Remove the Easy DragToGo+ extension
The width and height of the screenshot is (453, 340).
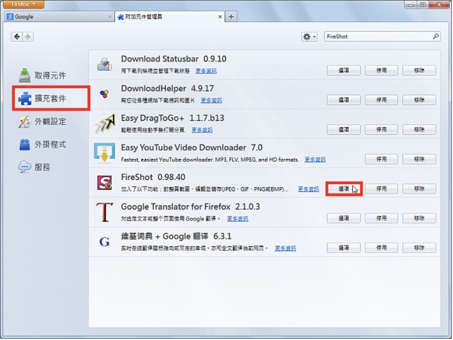419,129
